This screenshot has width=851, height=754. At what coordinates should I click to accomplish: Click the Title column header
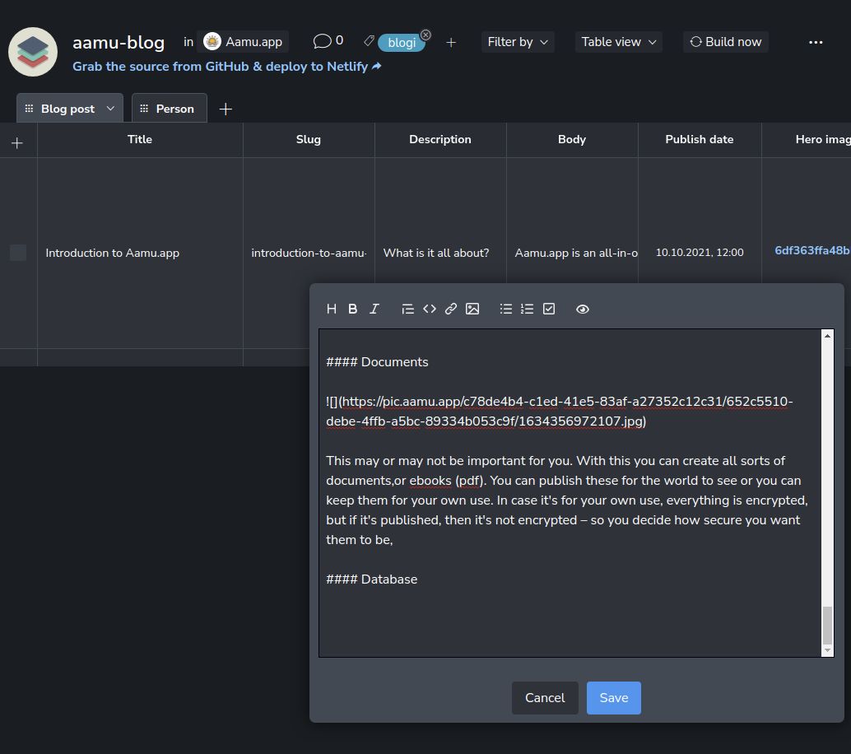(x=140, y=139)
